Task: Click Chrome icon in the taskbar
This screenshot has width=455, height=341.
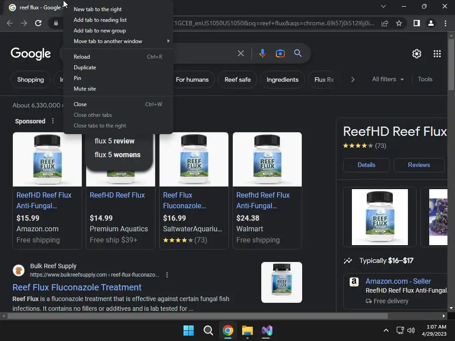Action: click(228, 330)
